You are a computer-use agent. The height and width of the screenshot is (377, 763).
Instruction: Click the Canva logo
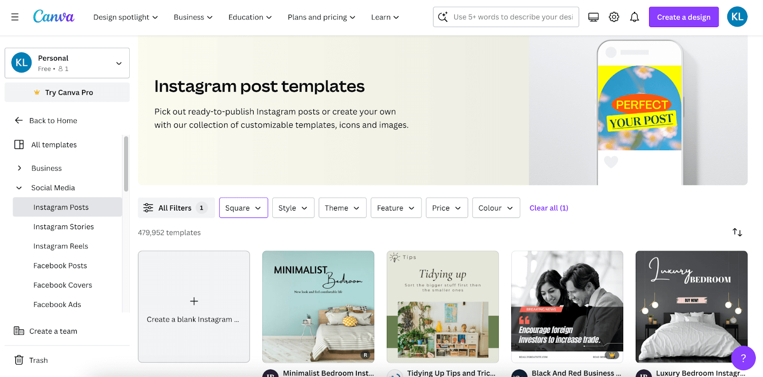pos(53,17)
